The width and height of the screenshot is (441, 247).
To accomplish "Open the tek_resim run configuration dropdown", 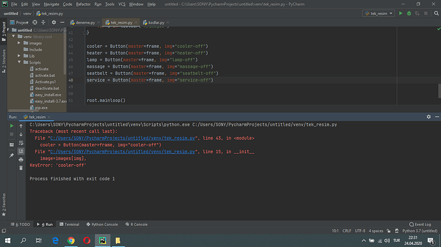I will click(x=378, y=13).
